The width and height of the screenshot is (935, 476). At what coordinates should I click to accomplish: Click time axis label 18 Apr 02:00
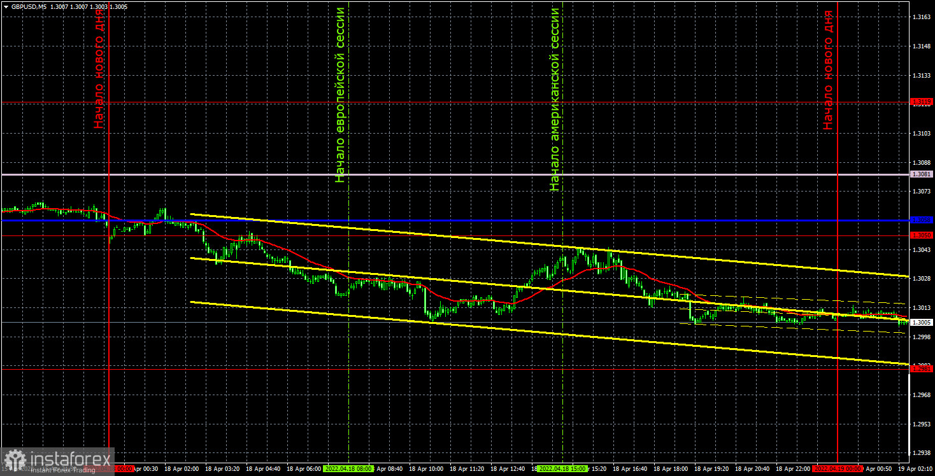click(180, 468)
